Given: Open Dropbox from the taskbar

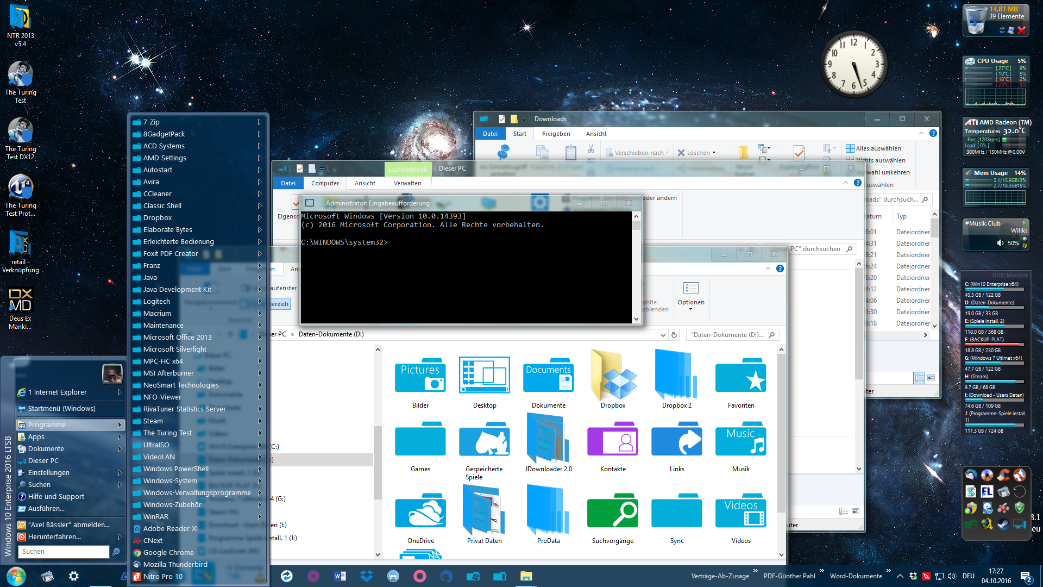Looking at the screenshot, I should tap(367, 576).
